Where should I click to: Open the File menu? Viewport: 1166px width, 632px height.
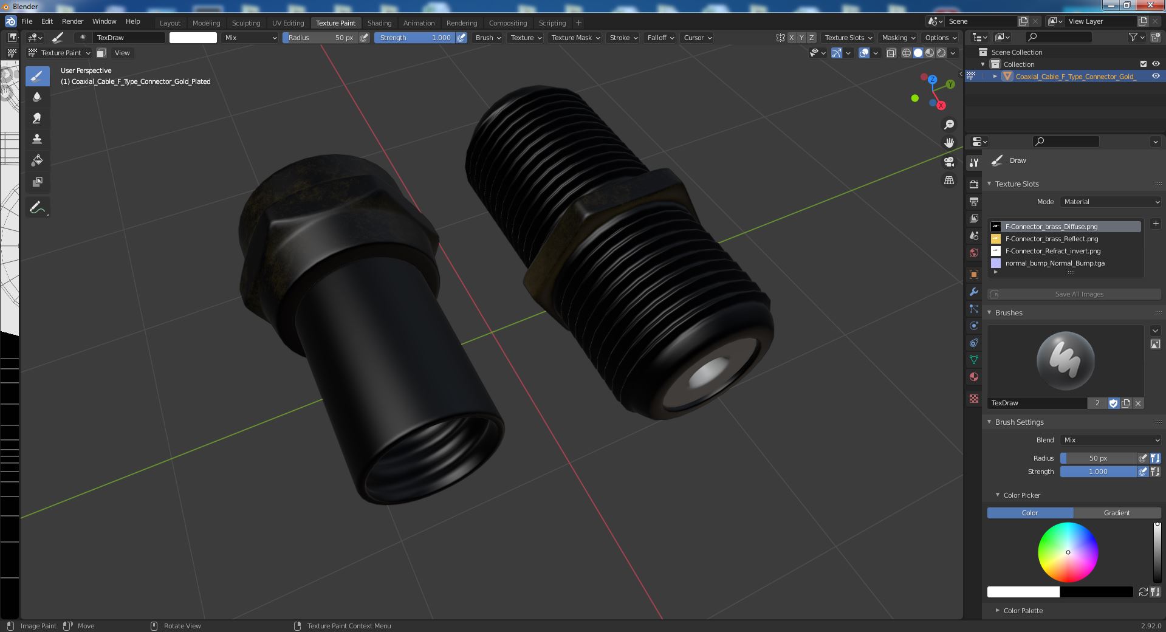(27, 21)
